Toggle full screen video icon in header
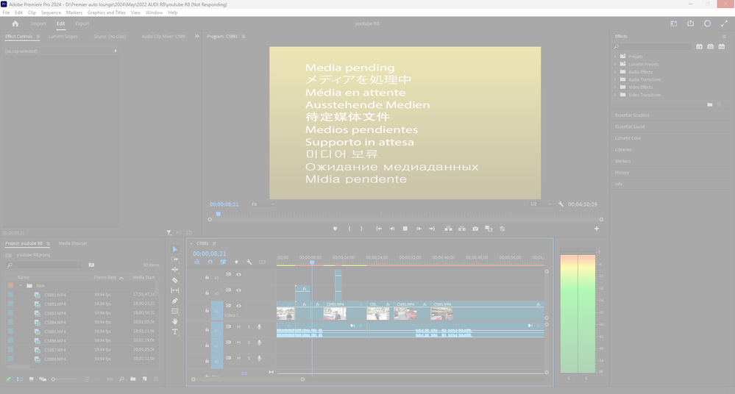This screenshot has height=394, width=735. [724, 24]
